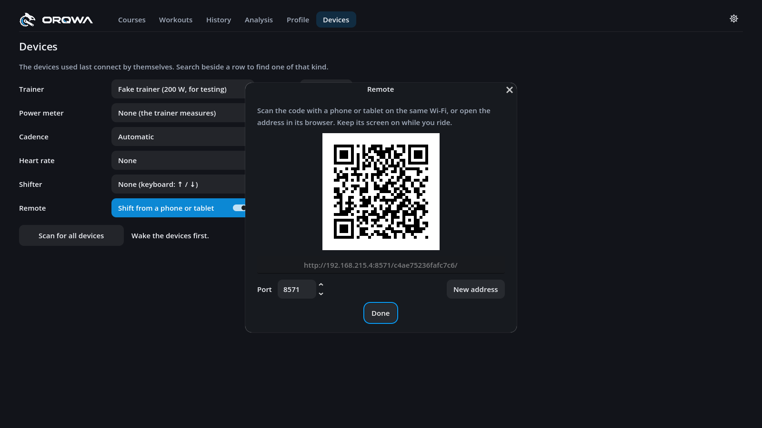Click into the Port number field
The image size is (762, 428).
[x=296, y=290]
